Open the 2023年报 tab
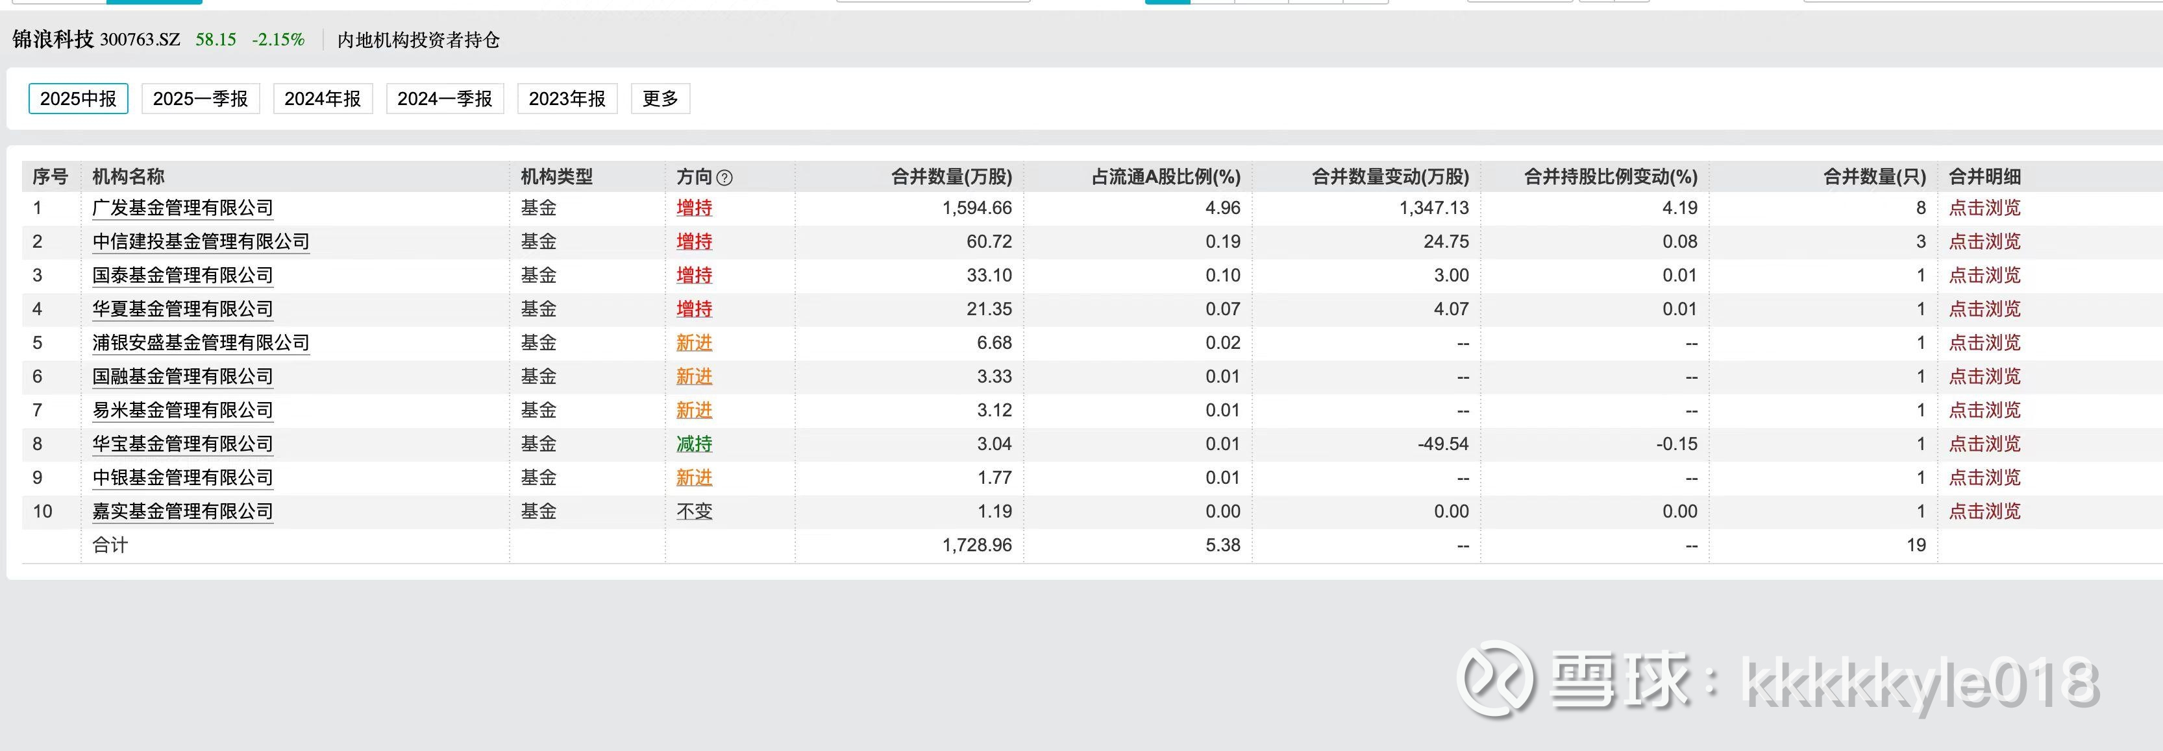 567,99
